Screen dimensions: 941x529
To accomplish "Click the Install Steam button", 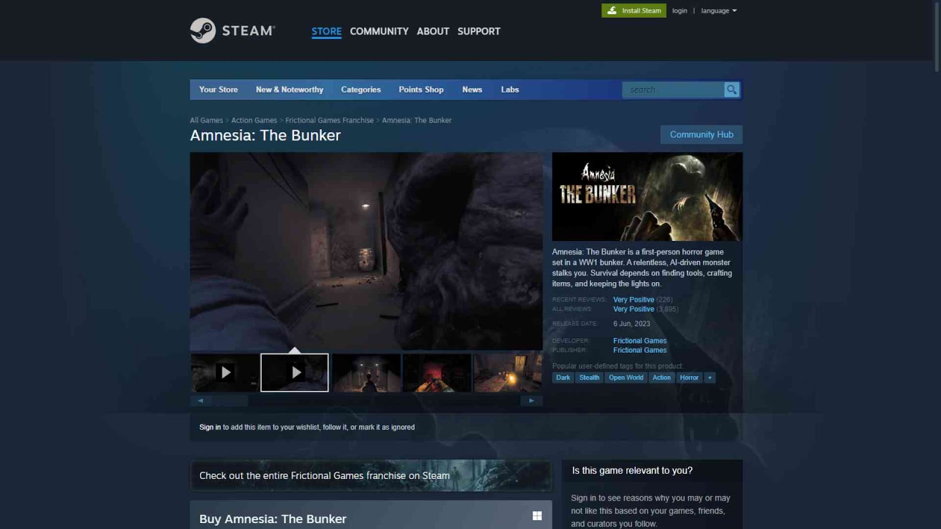I will coord(634,11).
